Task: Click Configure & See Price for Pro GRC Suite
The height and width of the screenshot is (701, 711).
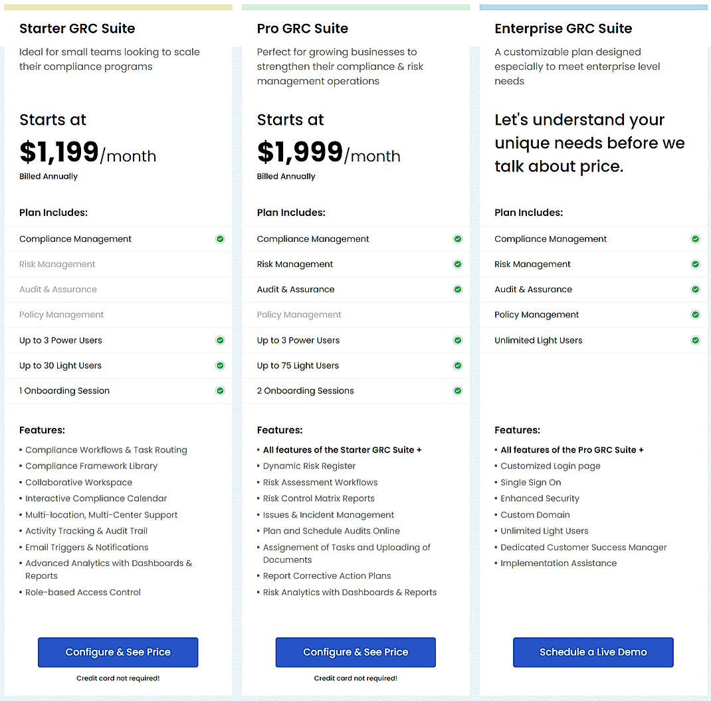Action: (x=355, y=652)
